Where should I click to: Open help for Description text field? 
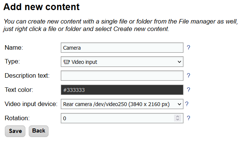189,75
